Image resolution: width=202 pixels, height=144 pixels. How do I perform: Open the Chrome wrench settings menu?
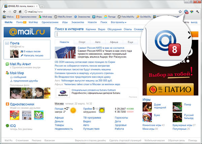(198, 12)
